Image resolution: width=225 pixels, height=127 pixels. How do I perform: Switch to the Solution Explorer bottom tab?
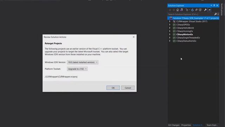(198, 125)
